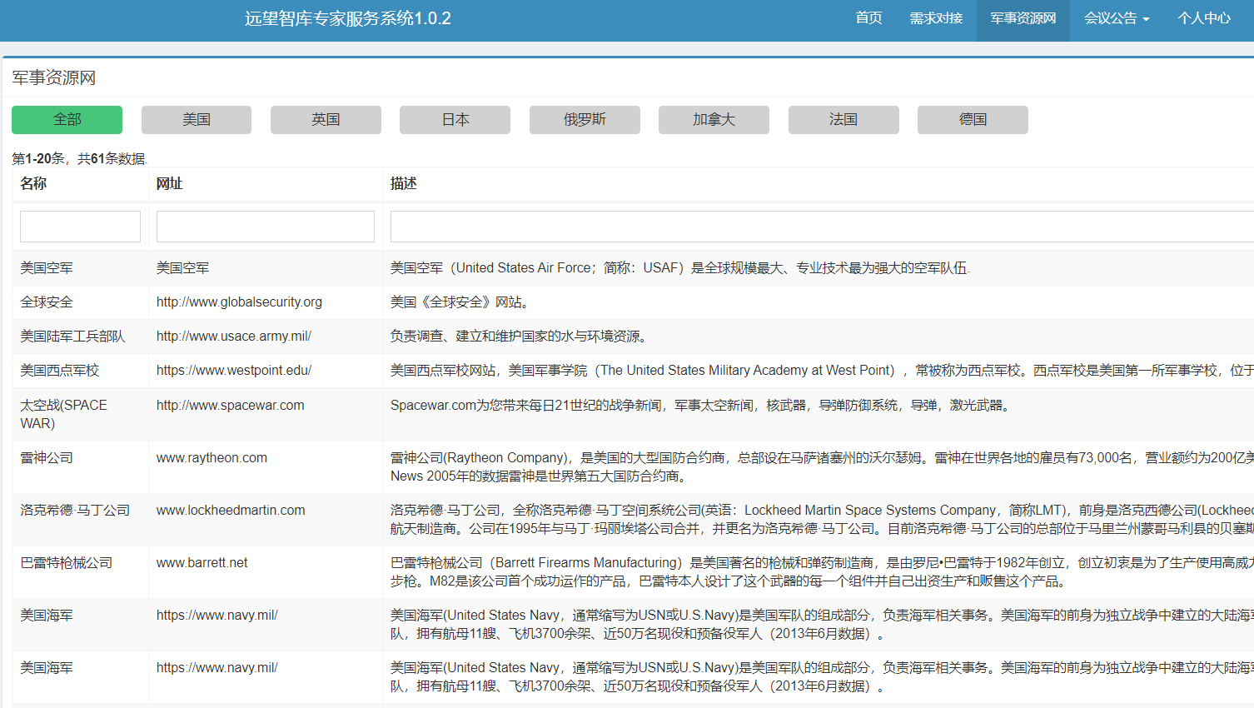Screen dimensions: 1254x708
Task: Filter resources by 德国
Action: coord(973,120)
